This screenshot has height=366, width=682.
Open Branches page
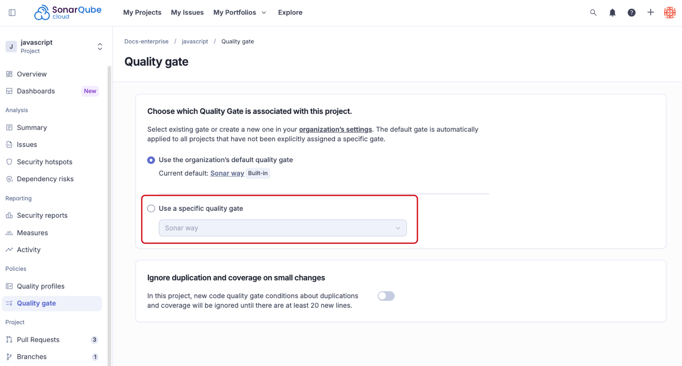click(32, 357)
